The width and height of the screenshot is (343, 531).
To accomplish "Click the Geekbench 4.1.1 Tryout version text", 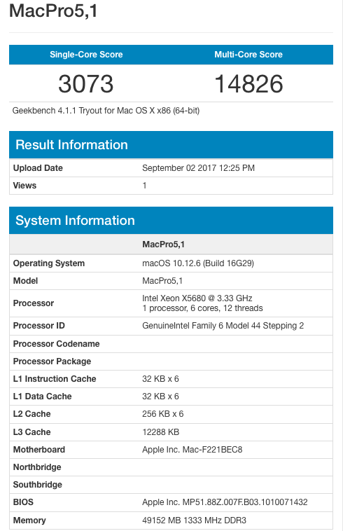I will click(x=106, y=111).
